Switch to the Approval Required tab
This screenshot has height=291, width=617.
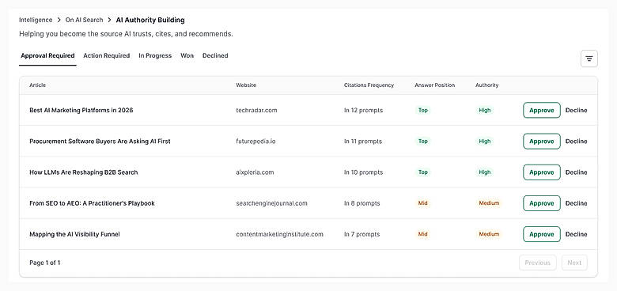click(47, 56)
